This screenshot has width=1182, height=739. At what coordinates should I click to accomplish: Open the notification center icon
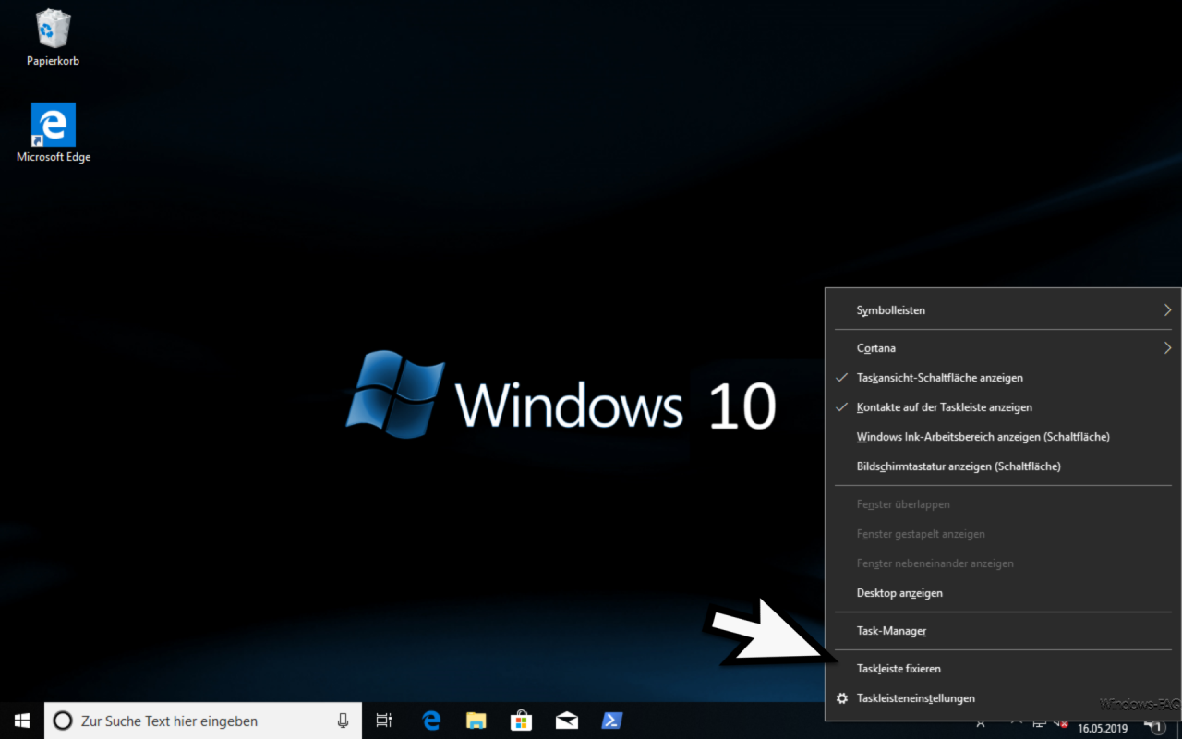pyautogui.click(x=1155, y=726)
